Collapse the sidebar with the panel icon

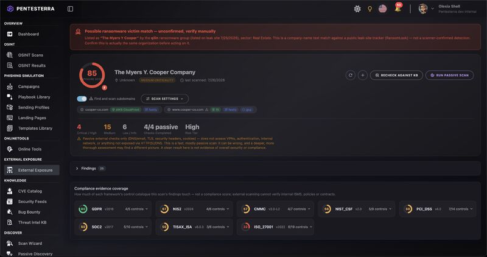[x=70, y=9]
